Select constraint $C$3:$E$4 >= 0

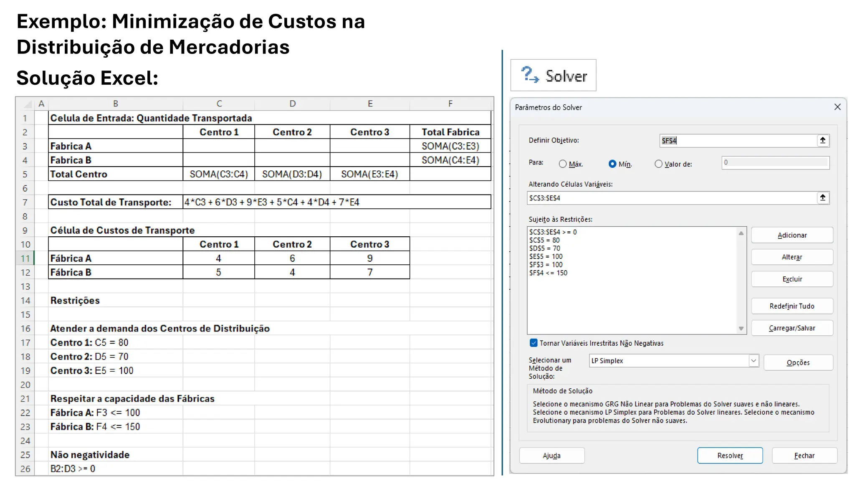553,232
